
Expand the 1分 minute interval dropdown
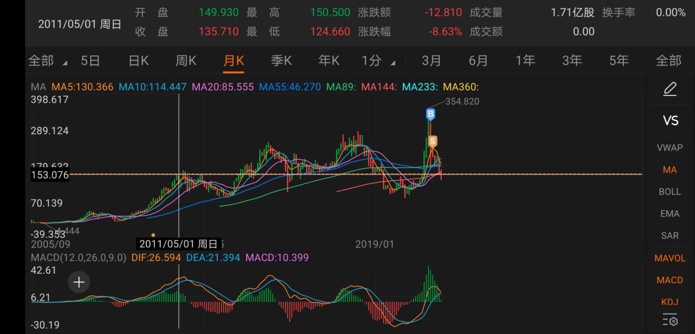[379, 61]
